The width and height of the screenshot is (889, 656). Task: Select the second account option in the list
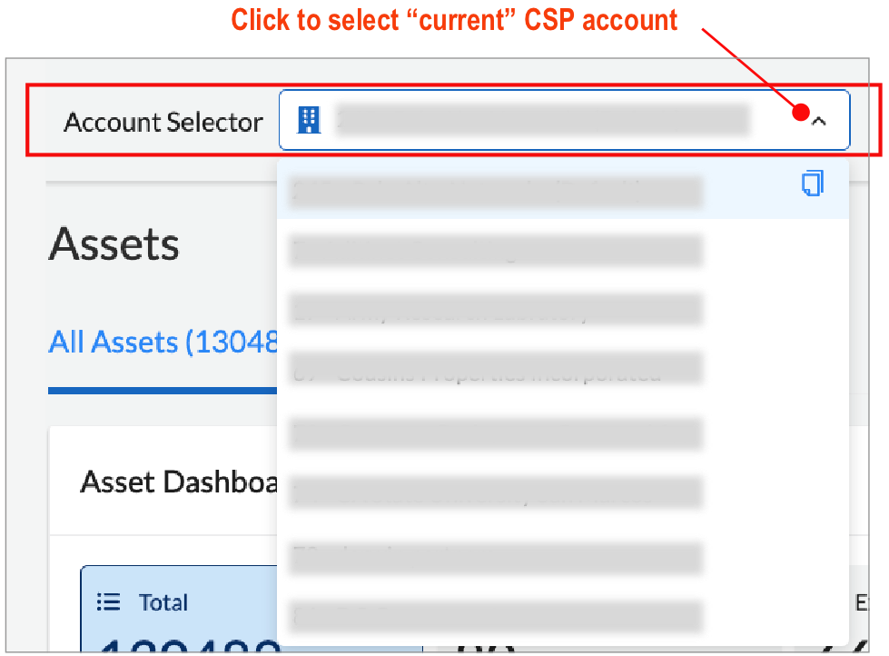click(x=495, y=250)
